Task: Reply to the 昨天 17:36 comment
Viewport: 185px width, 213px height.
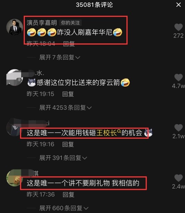Action: tap(68, 194)
